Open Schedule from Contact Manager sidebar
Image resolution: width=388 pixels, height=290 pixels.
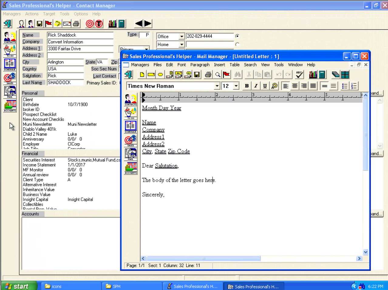10,65
